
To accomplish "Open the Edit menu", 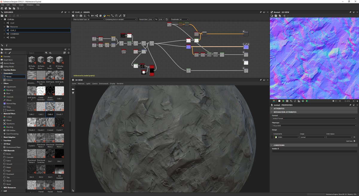I will (x=8, y=5).
